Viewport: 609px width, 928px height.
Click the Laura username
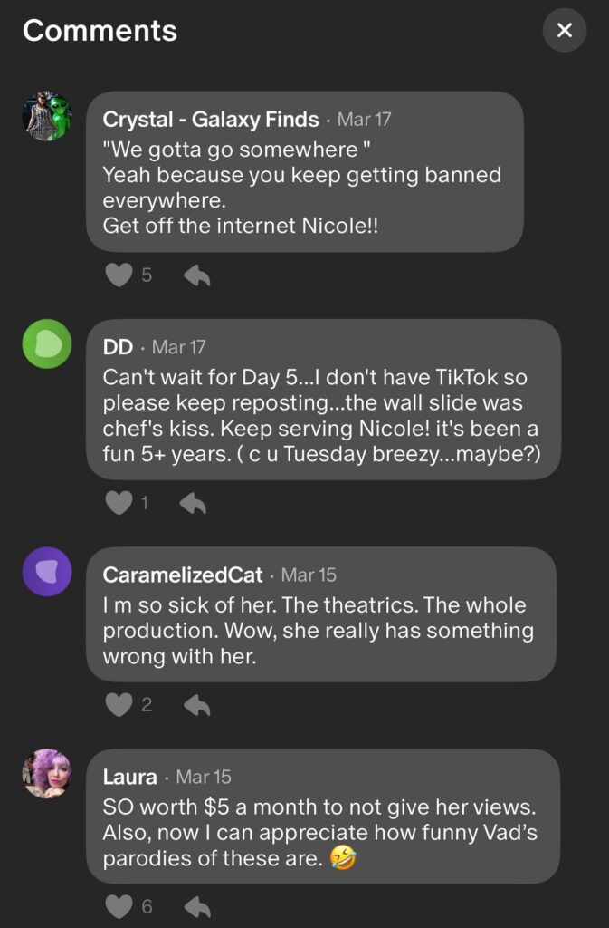point(129,778)
